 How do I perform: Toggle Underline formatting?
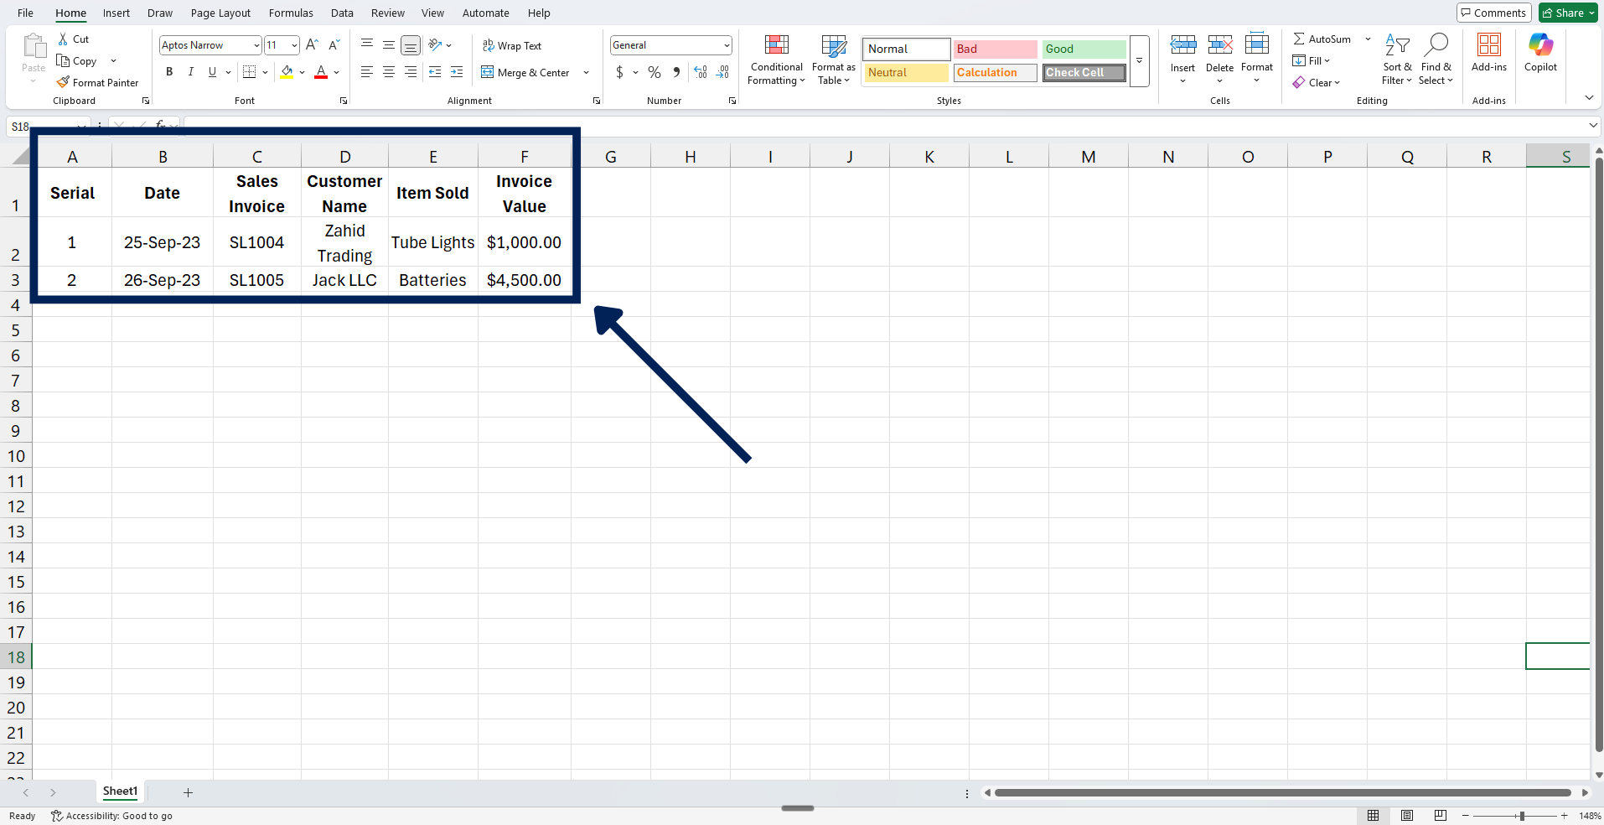[x=212, y=72]
